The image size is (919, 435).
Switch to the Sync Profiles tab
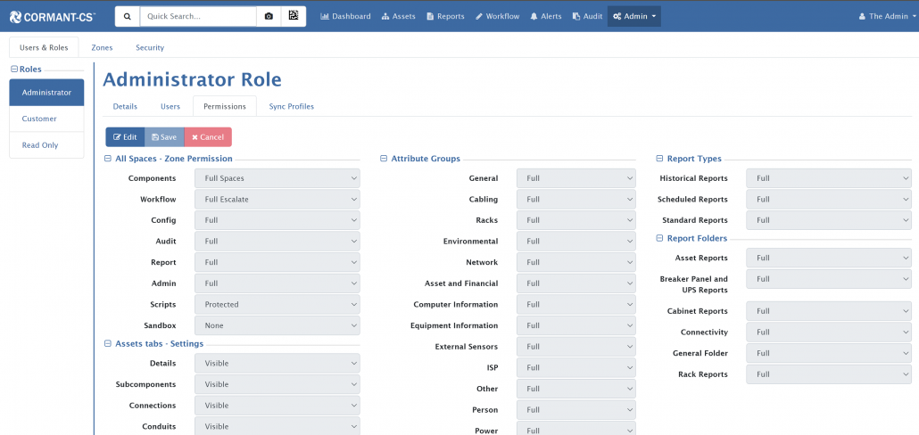point(291,106)
